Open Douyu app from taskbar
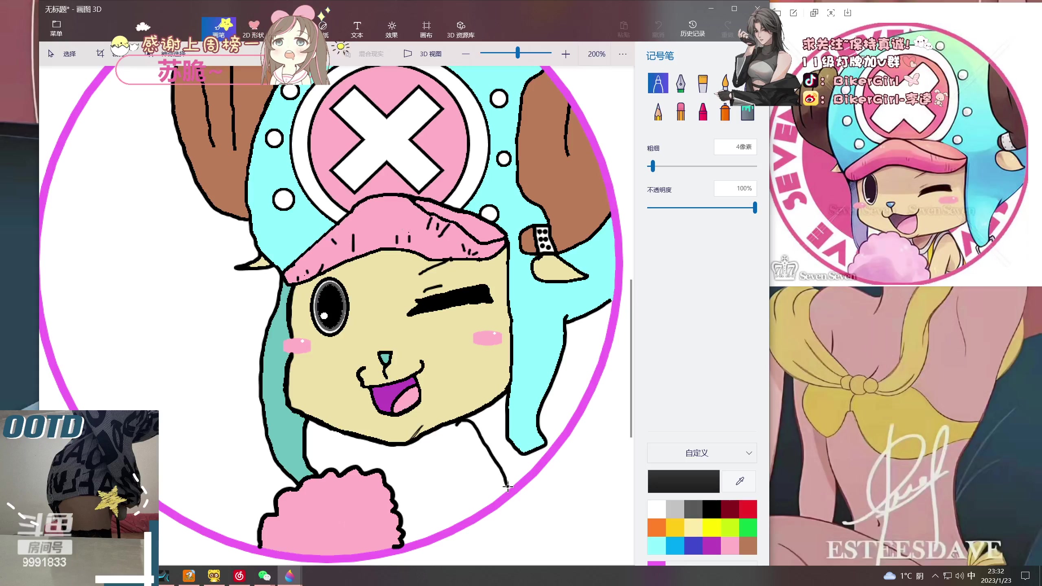The image size is (1042, 586). [188, 575]
